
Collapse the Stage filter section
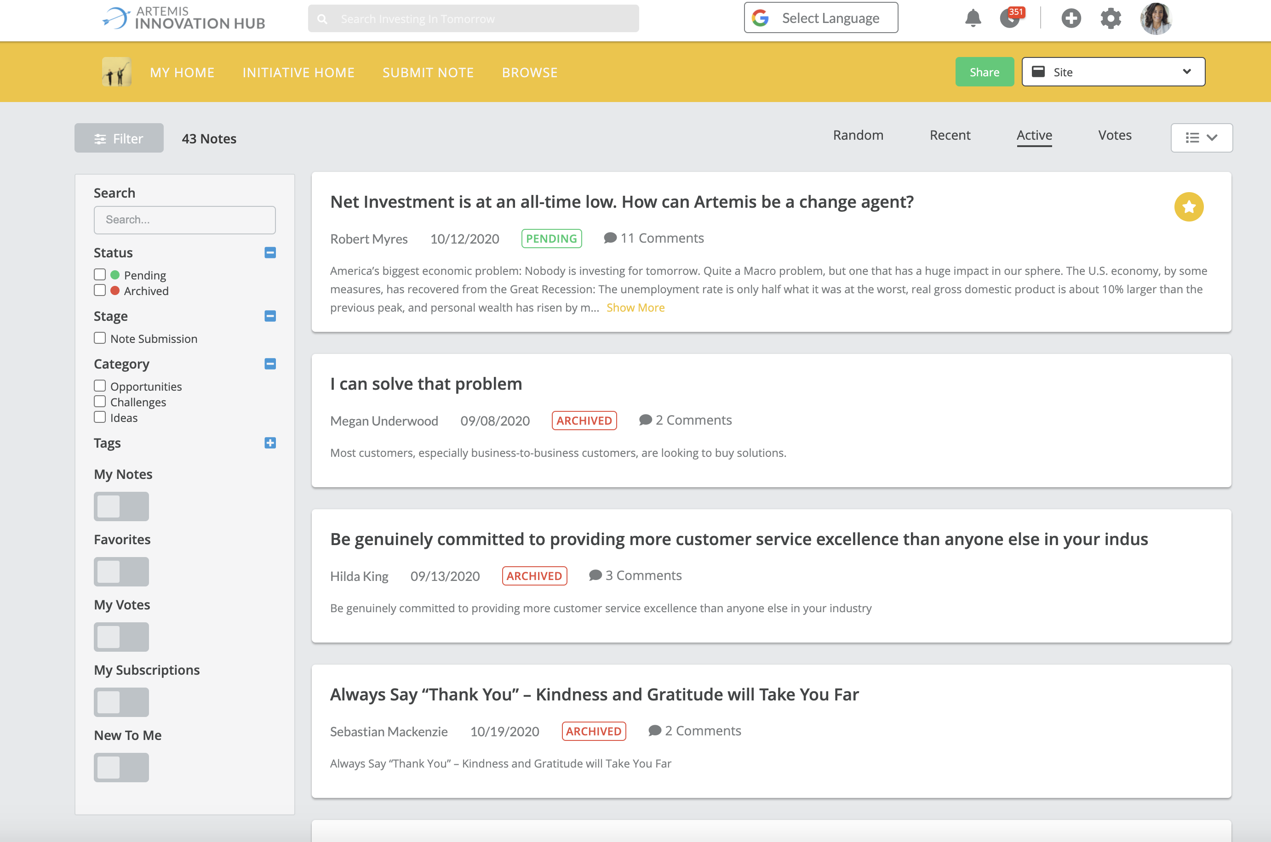pos(270,316)
